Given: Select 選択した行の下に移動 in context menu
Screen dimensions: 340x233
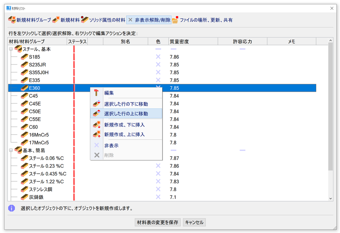Looking at the screenshot, I should click(126, 104).
